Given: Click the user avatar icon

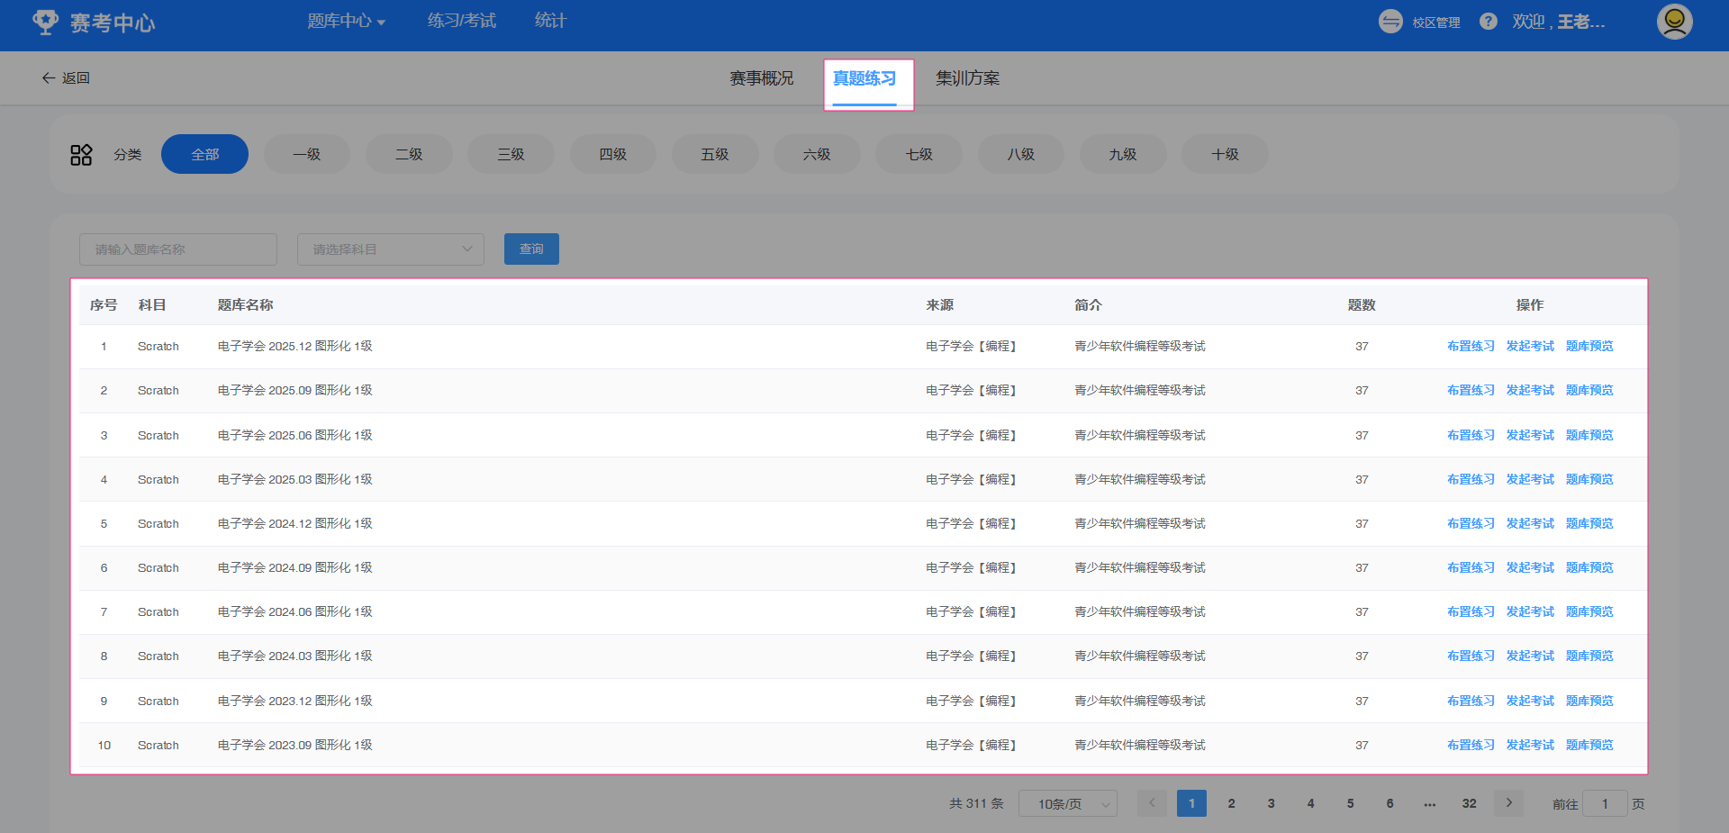Looking at the screenshot, I should 1674,22.
